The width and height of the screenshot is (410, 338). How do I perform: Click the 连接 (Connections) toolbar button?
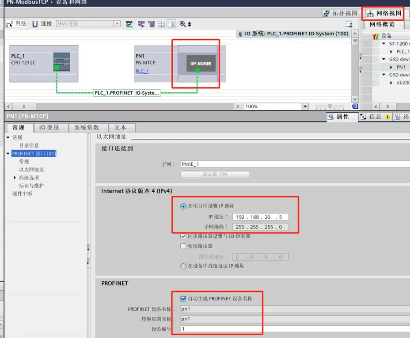(42, 24)
